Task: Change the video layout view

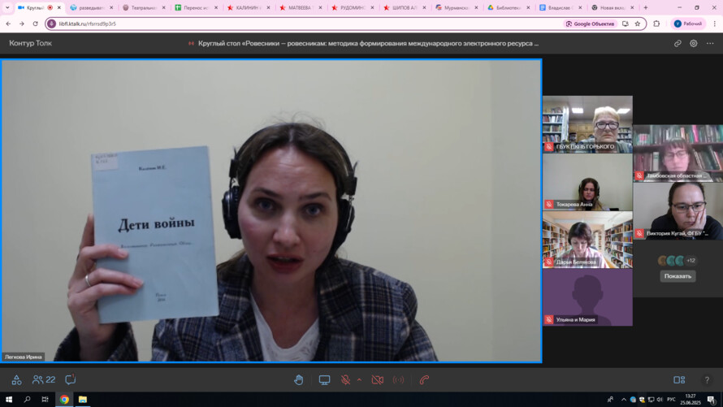Action: tap(679, 379)
